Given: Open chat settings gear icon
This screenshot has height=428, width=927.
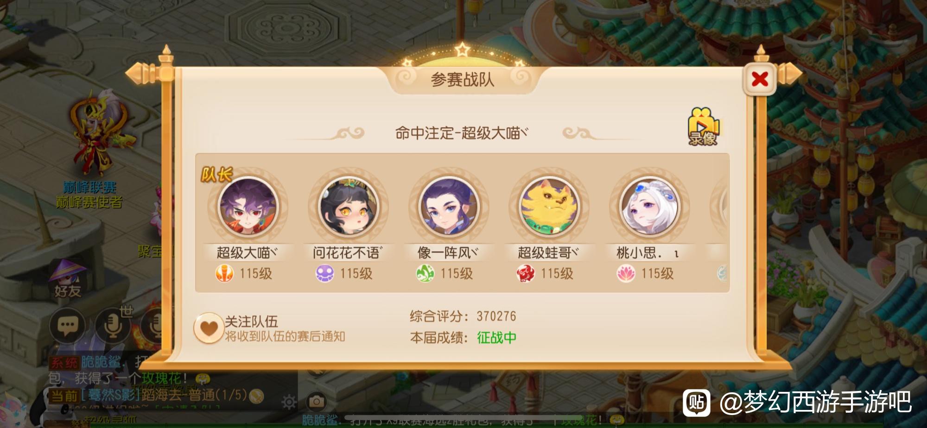Looking at the screenshot, I should coord(289,402).
